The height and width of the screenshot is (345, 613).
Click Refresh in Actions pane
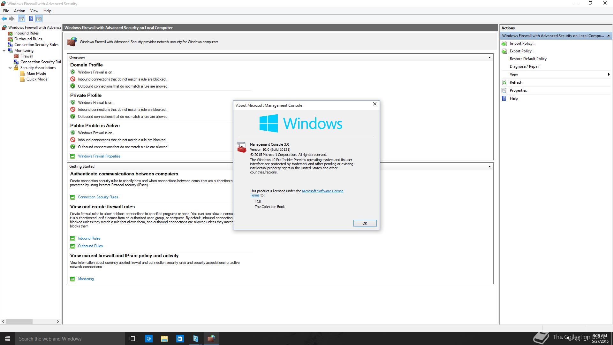pyautogui.click(x=516, y=82)
